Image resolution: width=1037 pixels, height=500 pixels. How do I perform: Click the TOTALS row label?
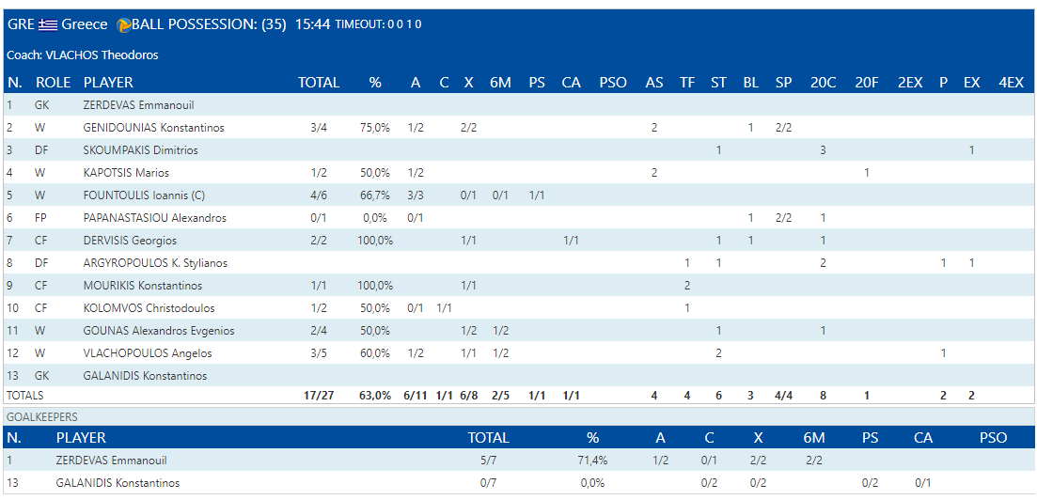(x=24, y=396)
